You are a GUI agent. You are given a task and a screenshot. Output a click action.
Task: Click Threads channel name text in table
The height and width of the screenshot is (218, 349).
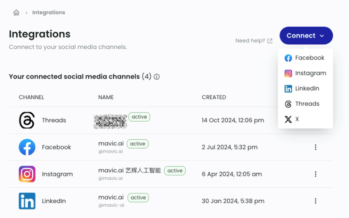click(54, 120)
